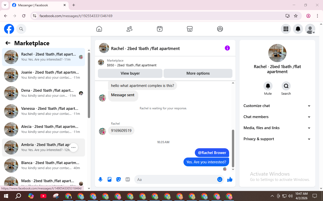Reload the page in Chrome
323x201 pixels.
tap(24, 16)
